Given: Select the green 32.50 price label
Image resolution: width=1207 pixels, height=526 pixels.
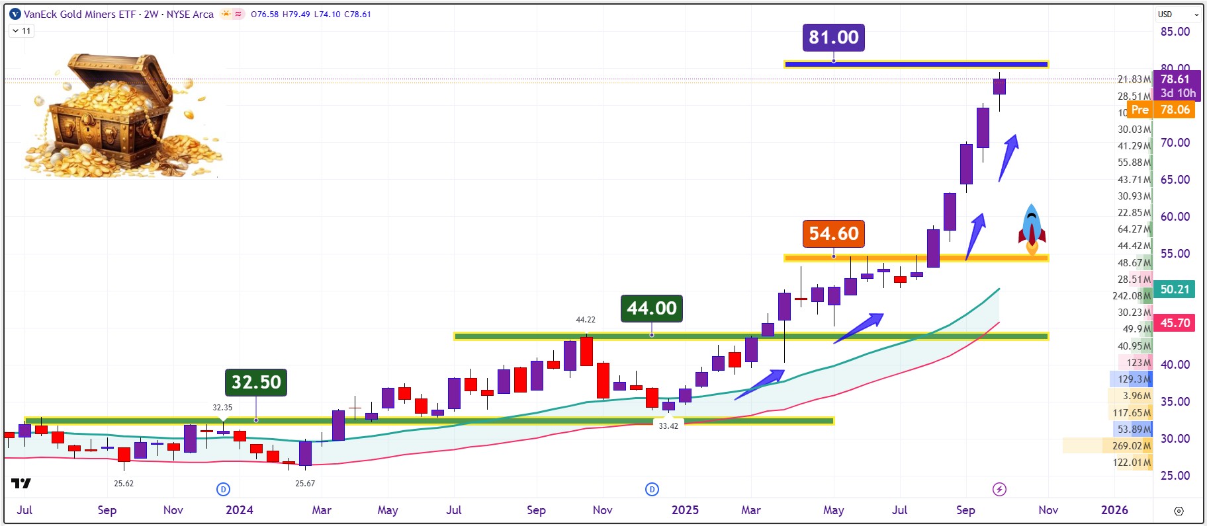Looking at the screenshot, I should click(x=255, y=383).
